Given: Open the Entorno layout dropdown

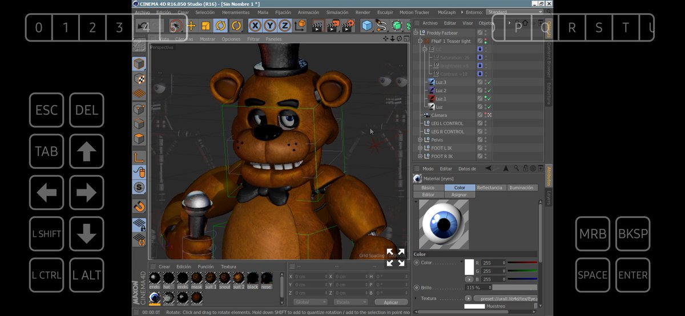Looking at the screenshot, I should pyautogui.click(x=515, y=12).
